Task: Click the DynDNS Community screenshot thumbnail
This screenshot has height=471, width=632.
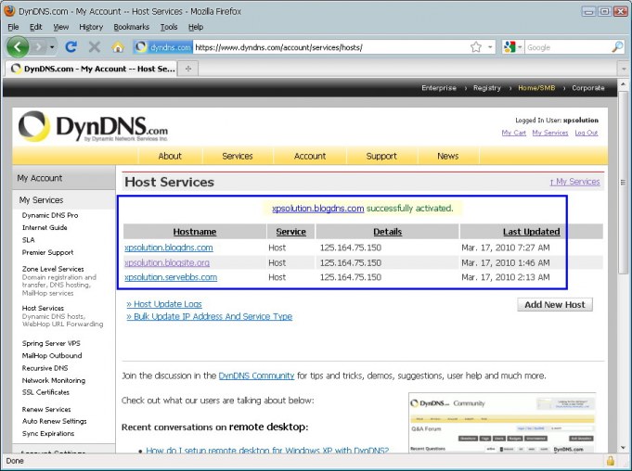Action: (x=502, y=422)
